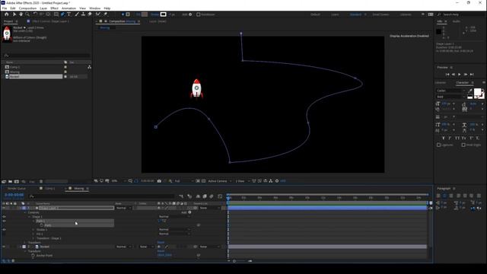Click the Add shape menu button in toolbar
Image resolution: width=487 pixels, height=274 pixels.
pyautogui.click(x=190, y=14)
